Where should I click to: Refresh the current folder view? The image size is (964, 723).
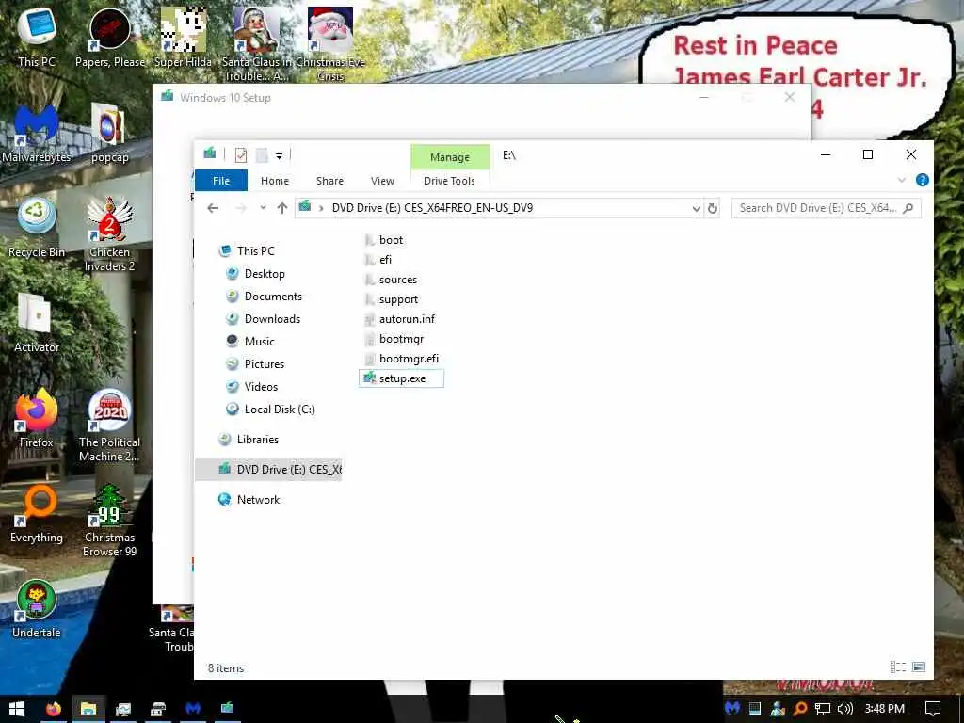[712, 208]
